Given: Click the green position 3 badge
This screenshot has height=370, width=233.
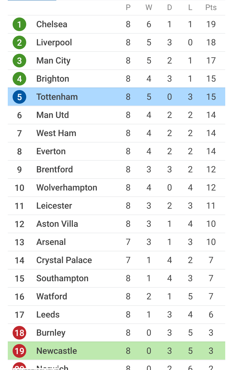Looking at the screenshot, I should point(19,61).
